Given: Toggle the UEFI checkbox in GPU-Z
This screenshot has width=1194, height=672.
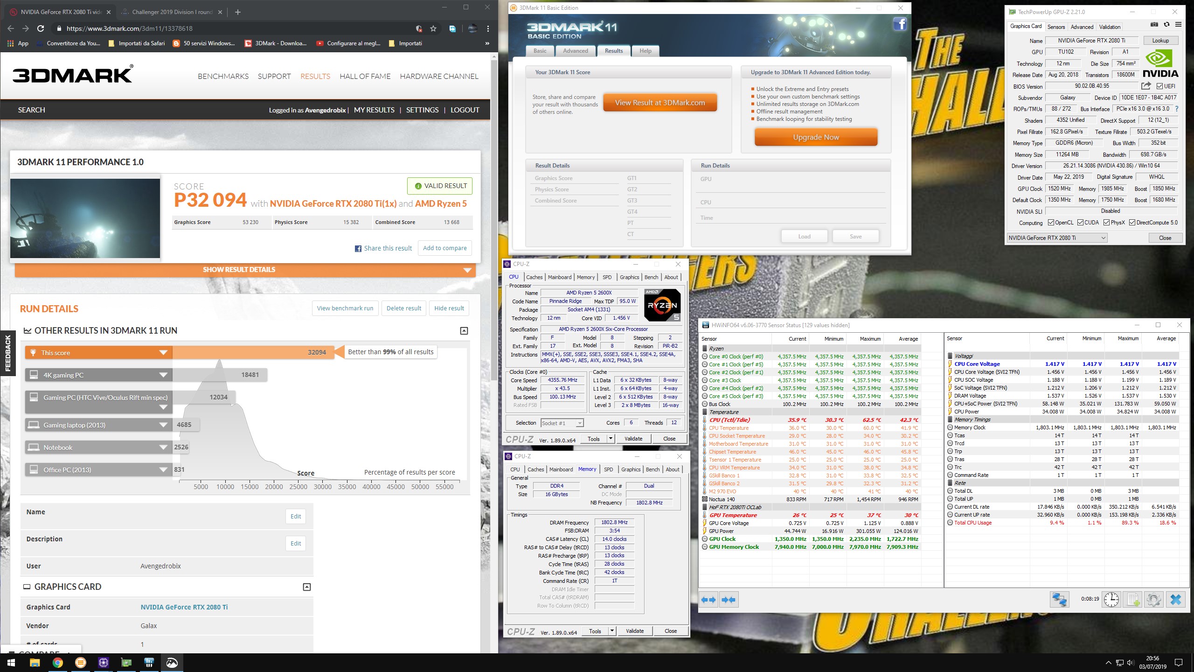Looking at the screenshot, I should pyautogui.click(x=1159, y=86).
